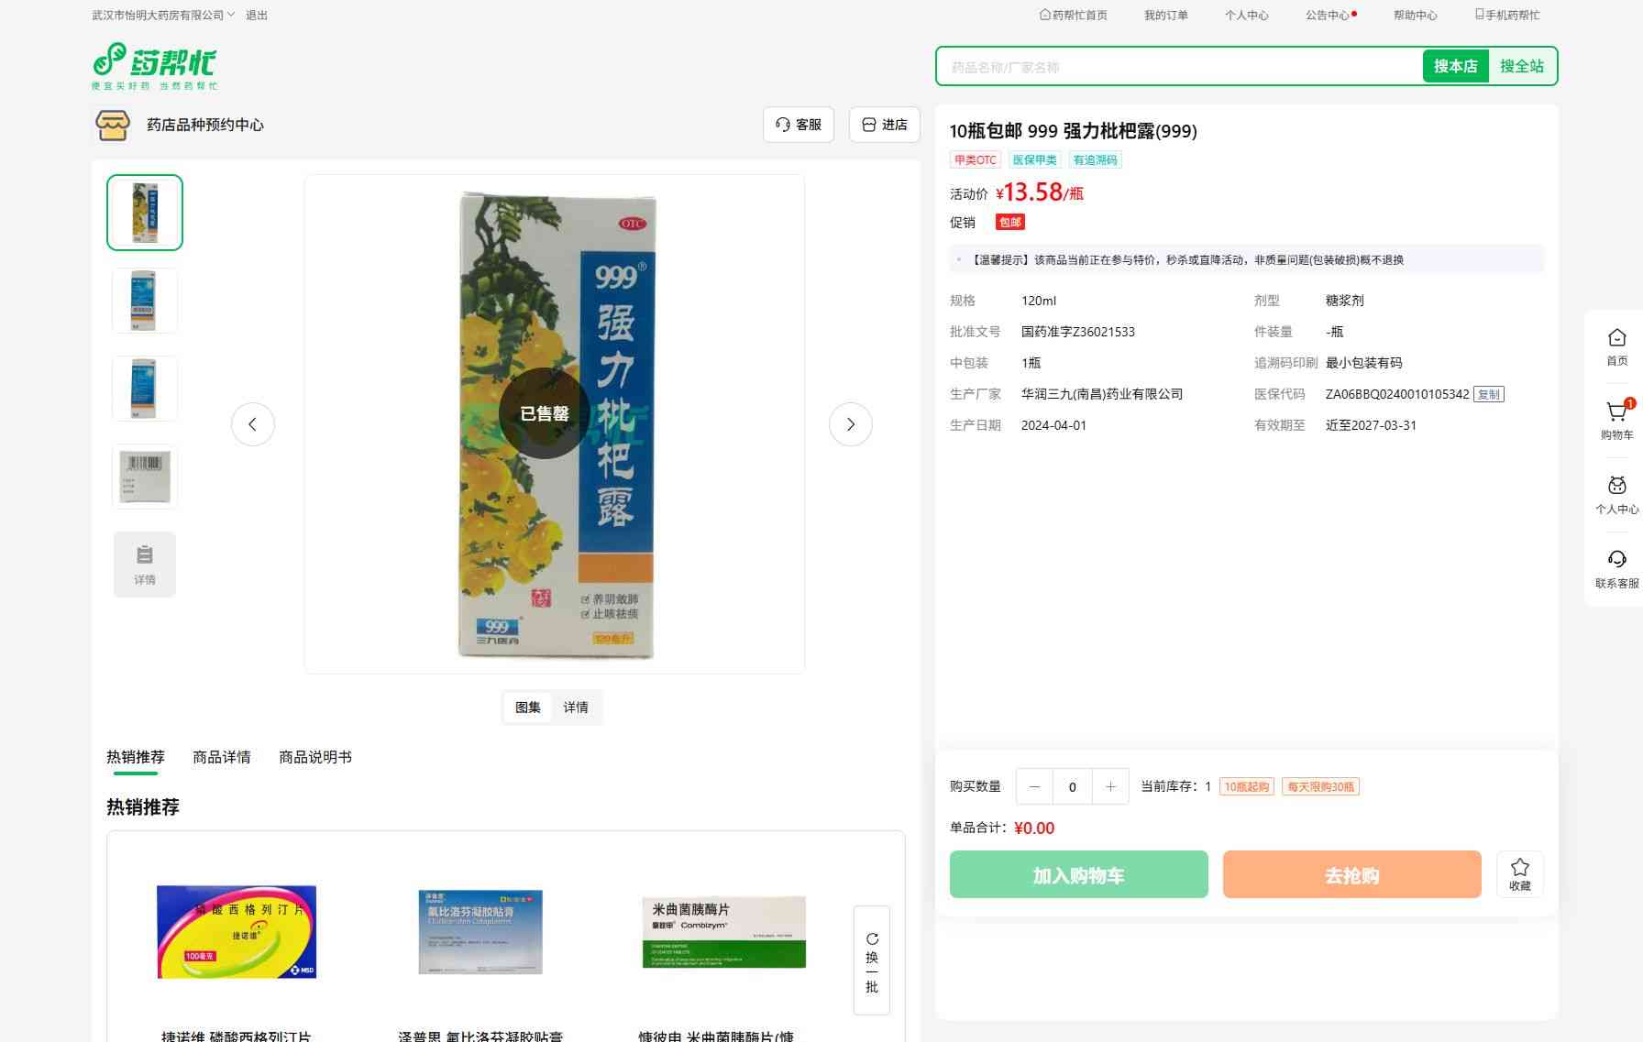This screenshot has width=1643, height=1042.
Task: Switch to the 商品详情 tab
Action: pos(222,757)
